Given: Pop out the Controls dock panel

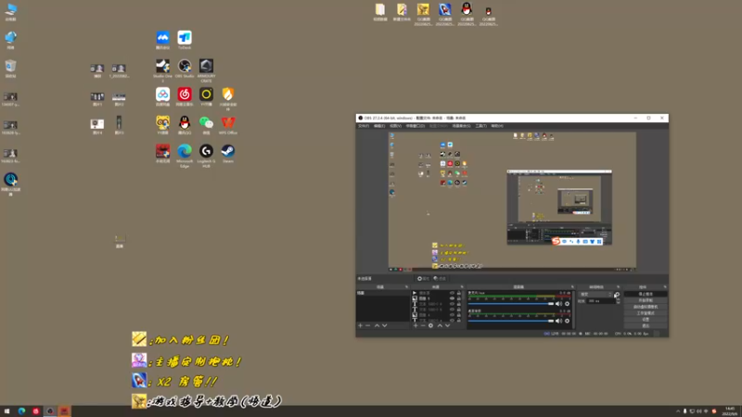Looking at the screenshot, I should click(665, 287).
